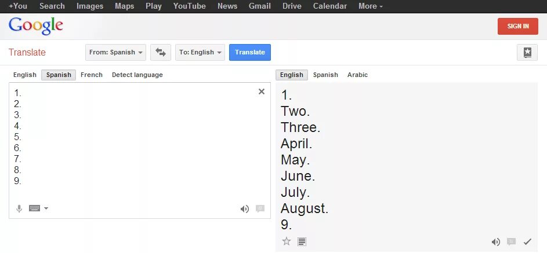Click the red SIGN IN button

517,26
